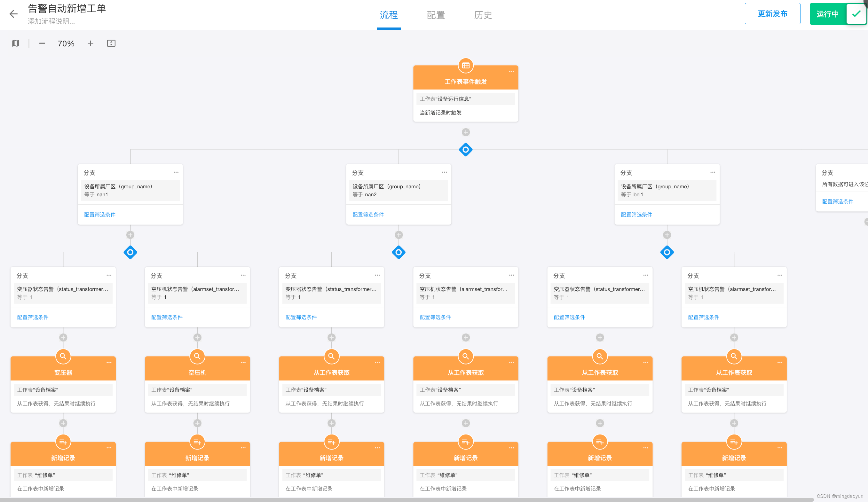Screen dimensions: 868x502
Task: Click the 告警自动新增工单 workflow title
Action: tap(67, 8)
